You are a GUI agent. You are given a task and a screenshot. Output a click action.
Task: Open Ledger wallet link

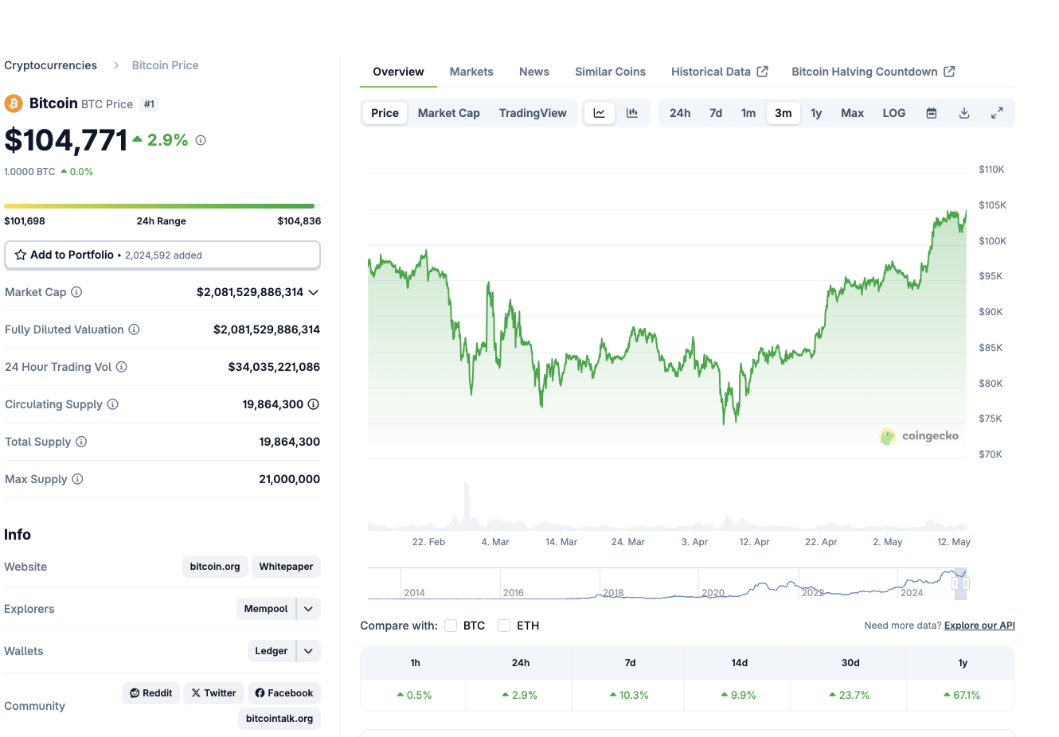[272, 651]
